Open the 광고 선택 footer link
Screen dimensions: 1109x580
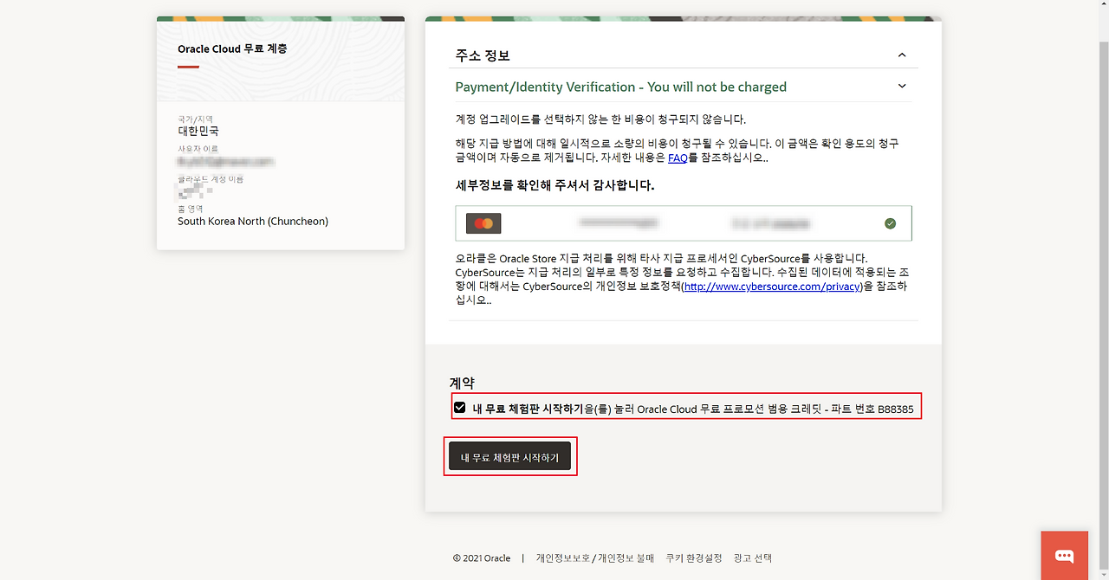[x=752, y=558]
